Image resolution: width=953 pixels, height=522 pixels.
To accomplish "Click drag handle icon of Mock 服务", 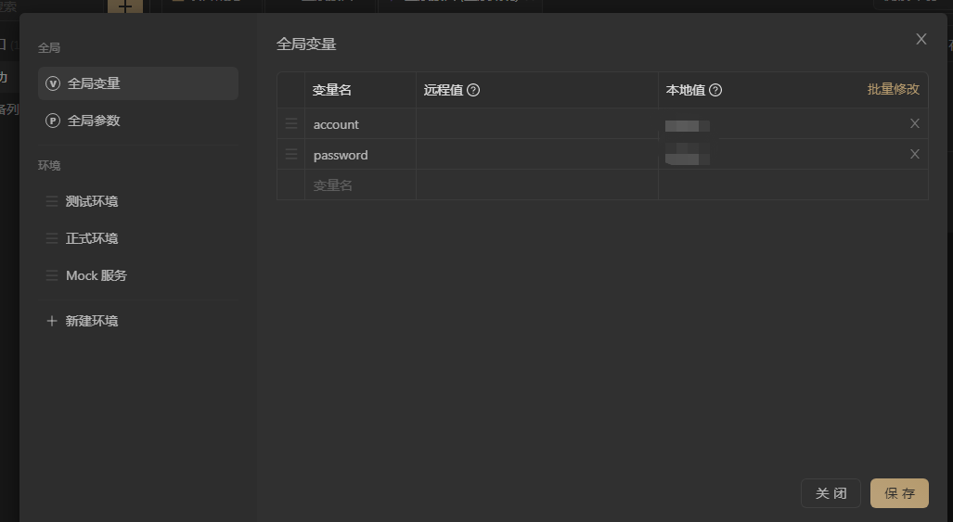I will (x=52, y=275).
